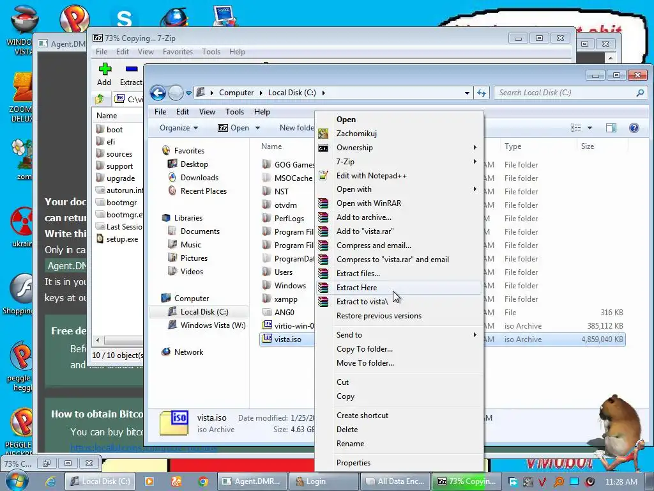654x491 pixels.
Task: Expand the 7-Zip submenu in context menu
Action: pyautogui.click(x=475, y=162)
